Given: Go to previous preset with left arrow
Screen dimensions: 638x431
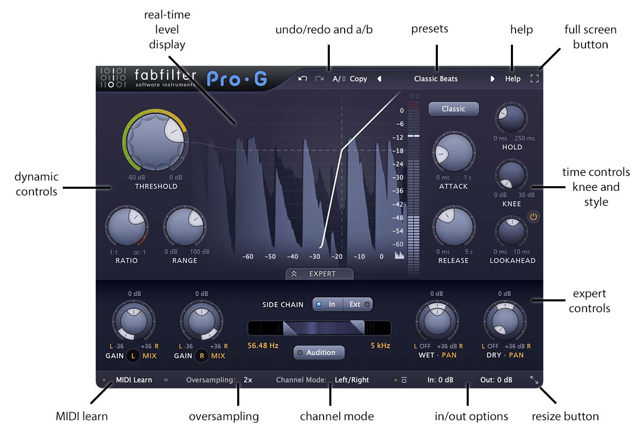Looking at the screenshot, I should [x=379, y=79].
